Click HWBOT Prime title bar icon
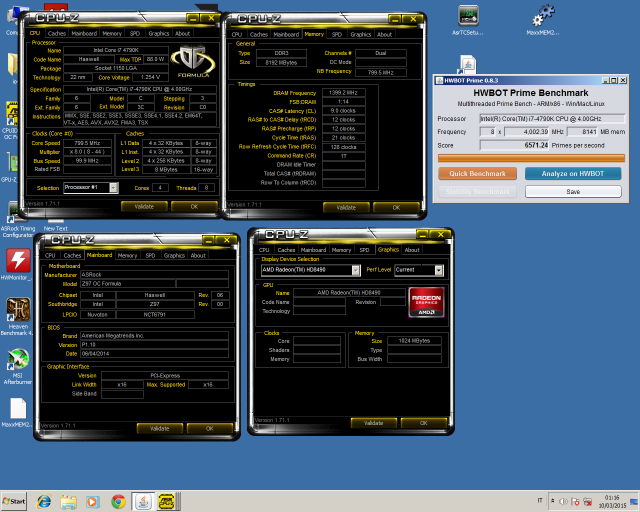This screenshot has height=512, width=640. [x=439, y=80]
